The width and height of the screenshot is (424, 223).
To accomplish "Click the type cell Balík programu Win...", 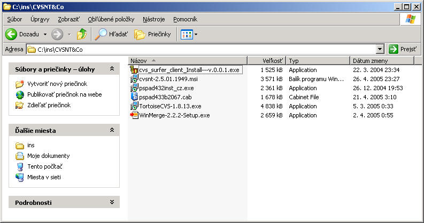I will tap(316, 79).
